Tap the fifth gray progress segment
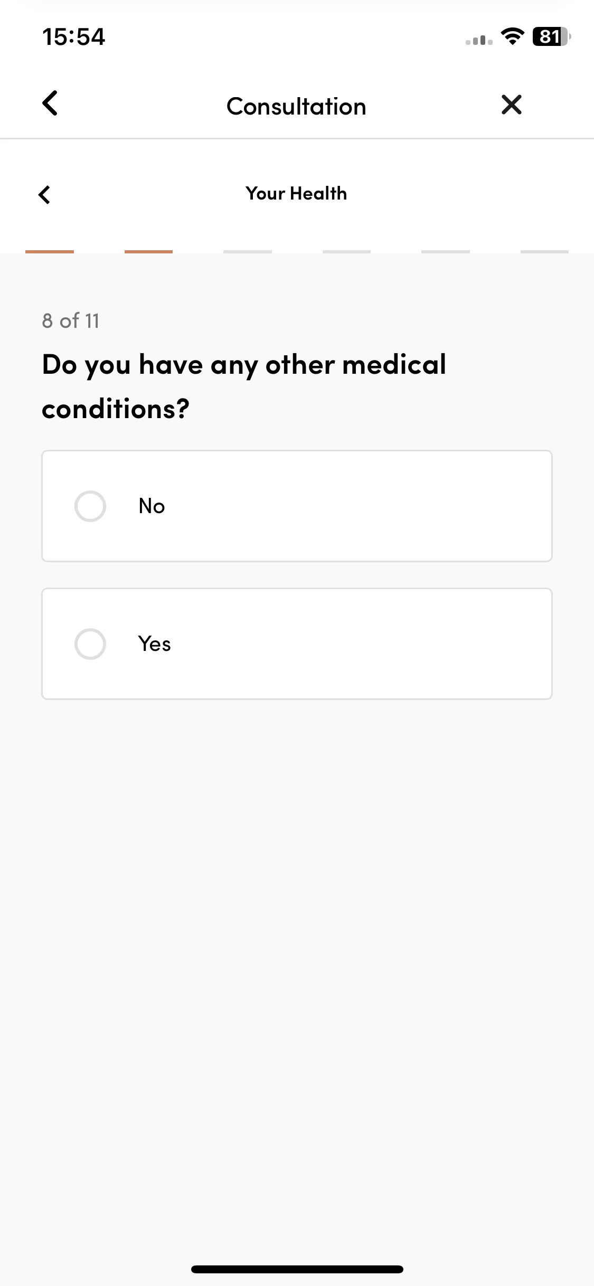 tap(446, 252)
